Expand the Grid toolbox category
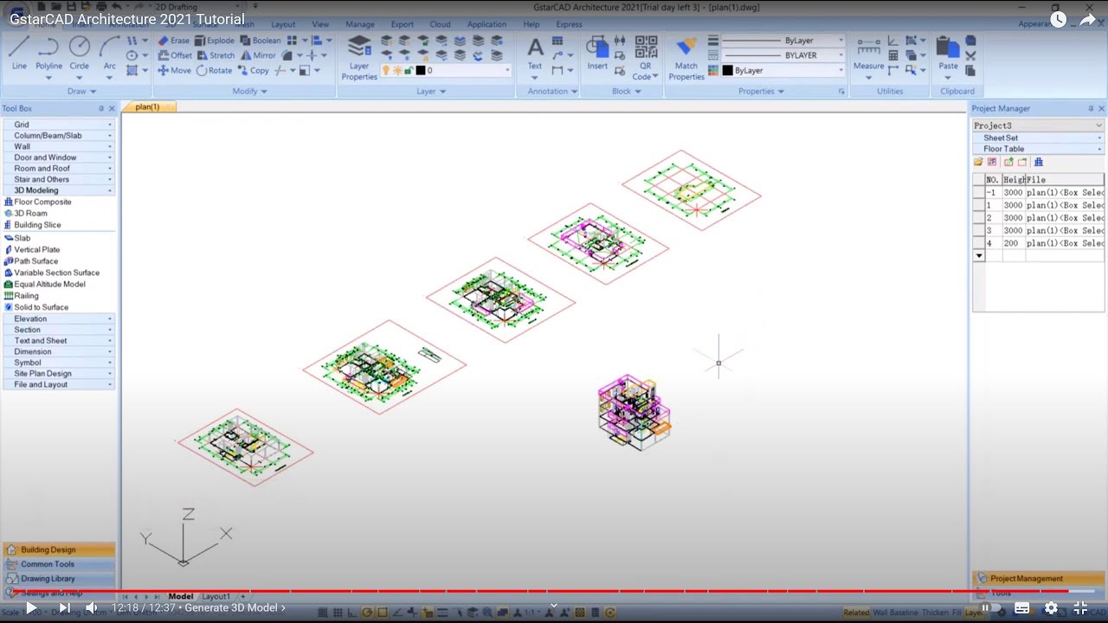 pyautogui.click(x=59, y=125)
